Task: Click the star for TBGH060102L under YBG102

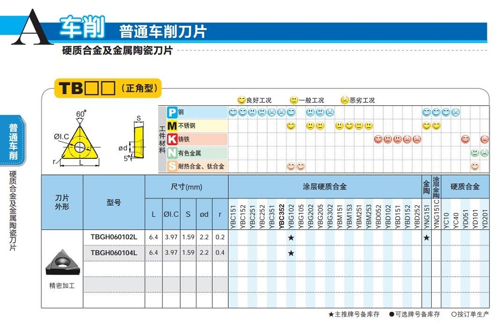Action: coord(291,238)
